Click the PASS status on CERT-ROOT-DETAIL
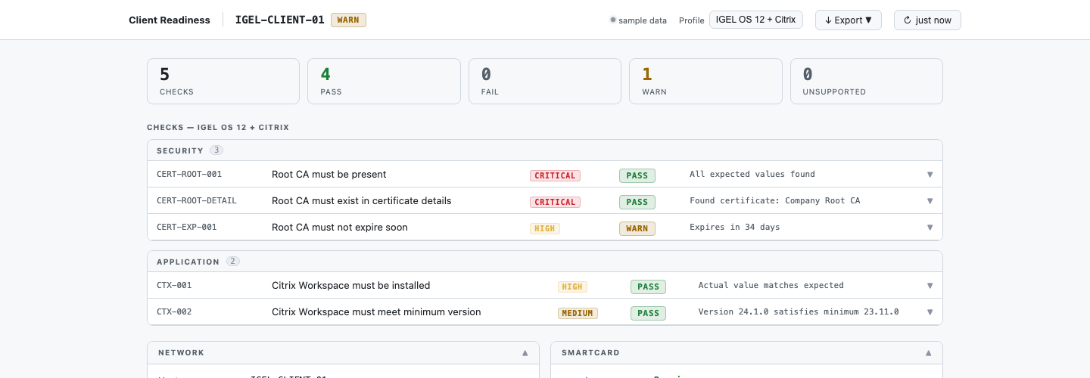Viewport: 1090px width, 378px height. pos(637,202)
